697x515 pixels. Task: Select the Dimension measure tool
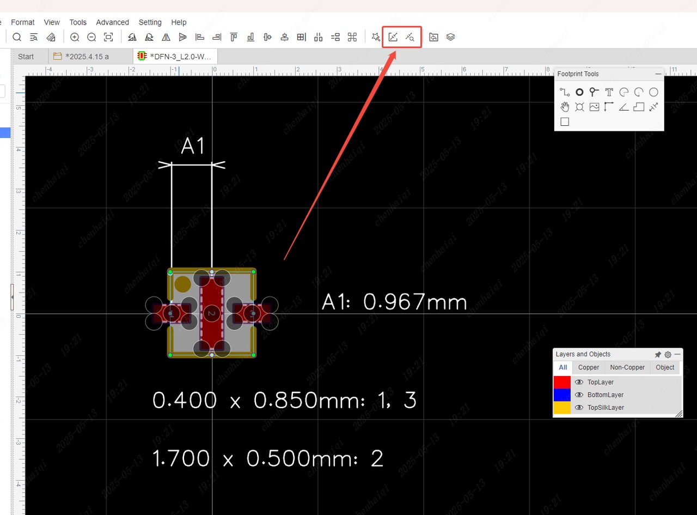coord(653,107)
